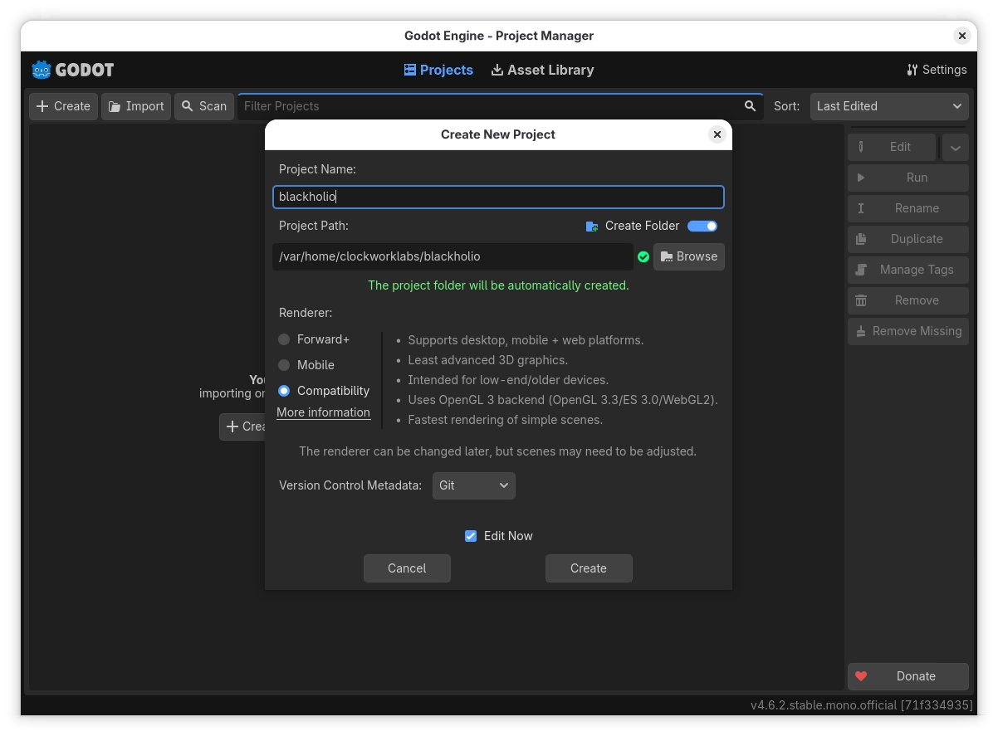Click the partially hidden Create button behind dialog
Image resolution: width=998 pixels, height=736 pixels.
(242, 426)
